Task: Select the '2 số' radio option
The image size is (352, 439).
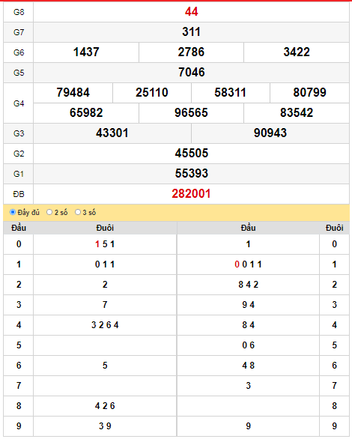Action: pos(49,212)
